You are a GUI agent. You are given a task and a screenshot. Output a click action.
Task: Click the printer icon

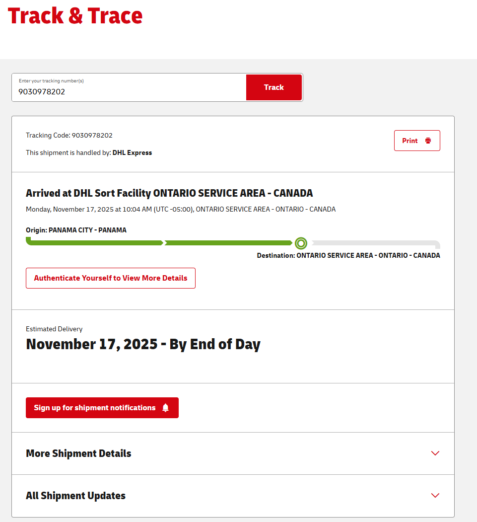point(428,141)
